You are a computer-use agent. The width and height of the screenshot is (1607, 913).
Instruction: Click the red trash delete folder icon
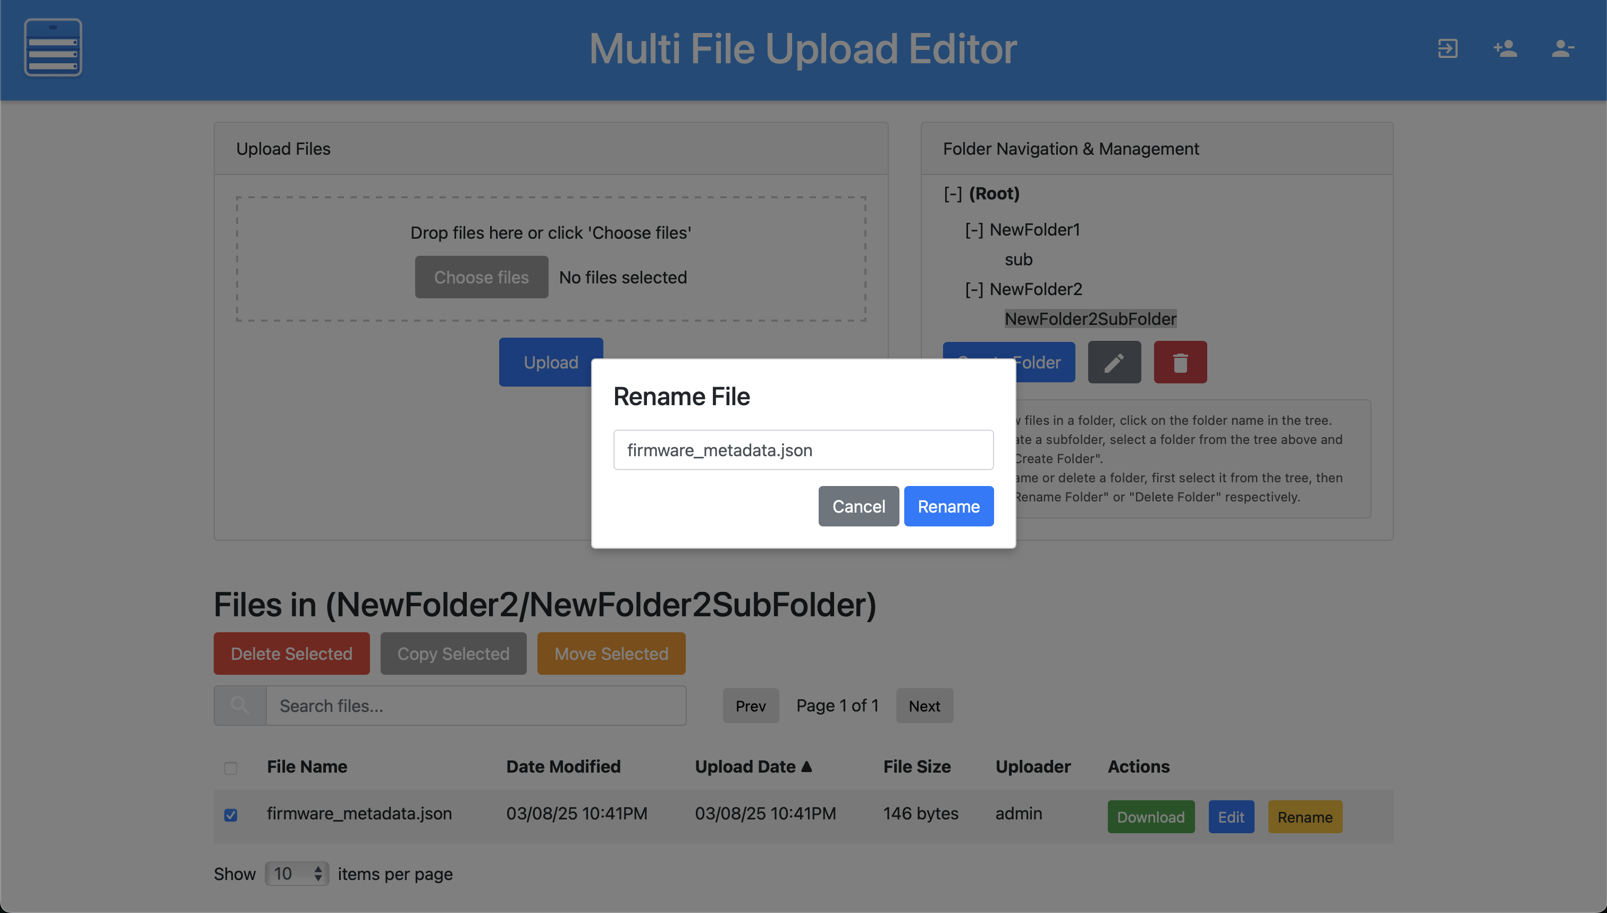click(x=1180, y=363)
